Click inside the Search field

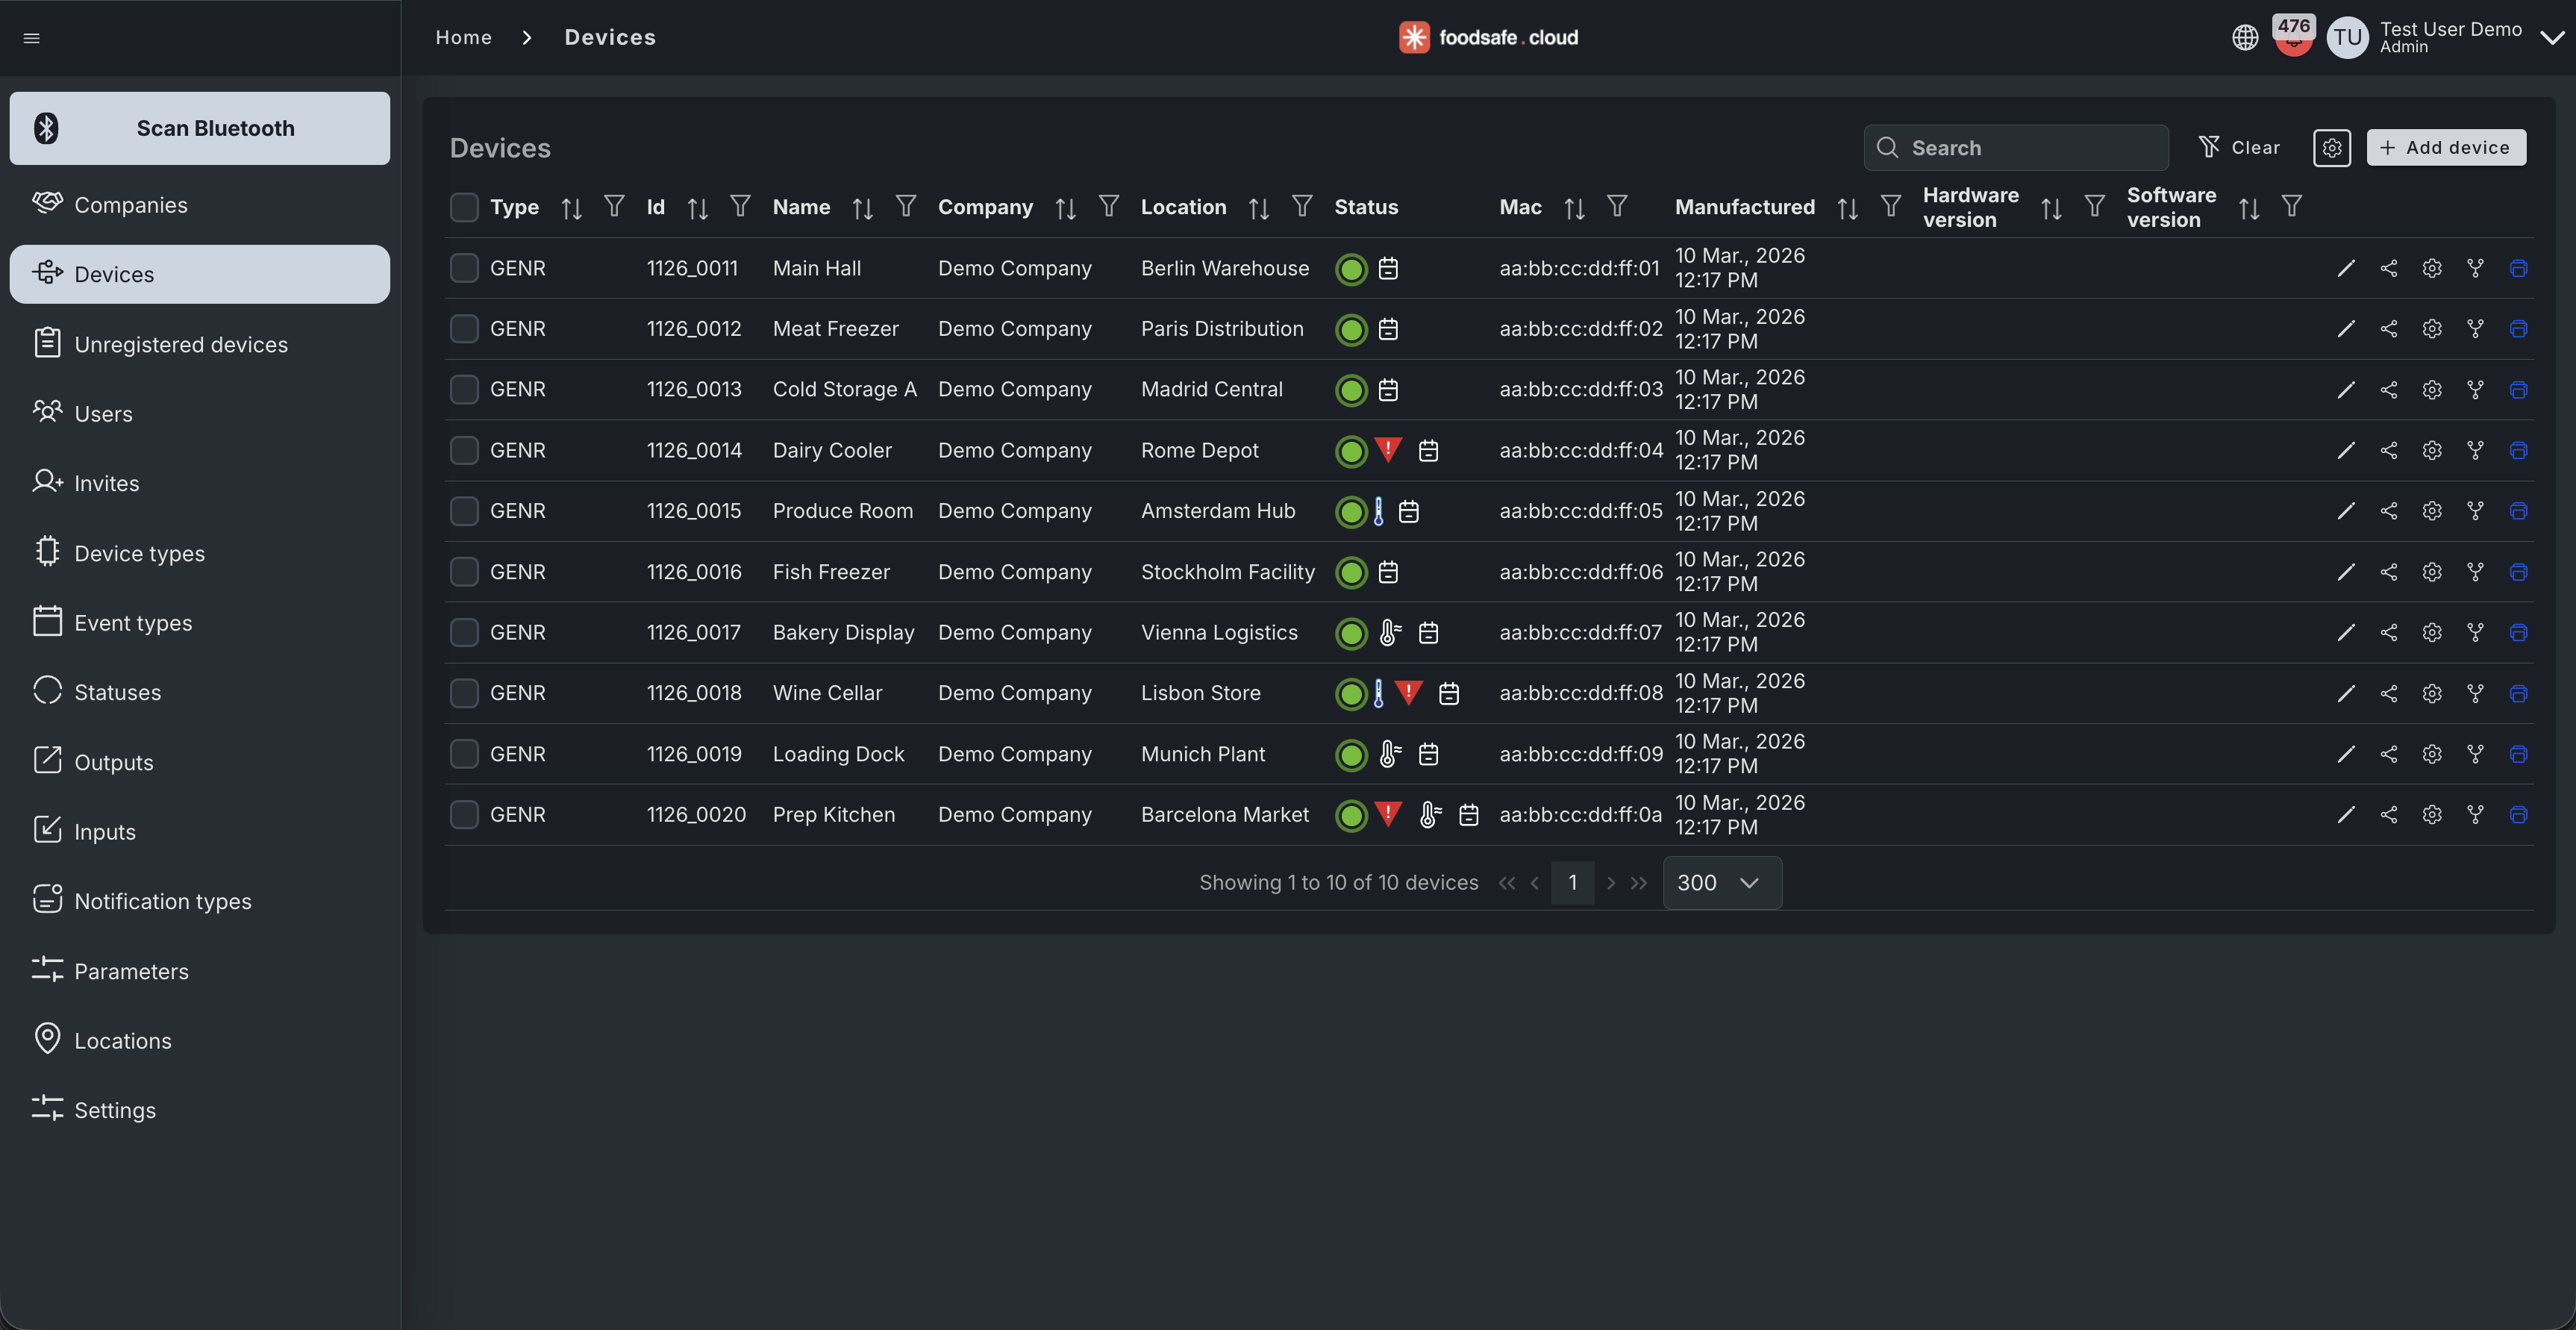(2015, 147)
